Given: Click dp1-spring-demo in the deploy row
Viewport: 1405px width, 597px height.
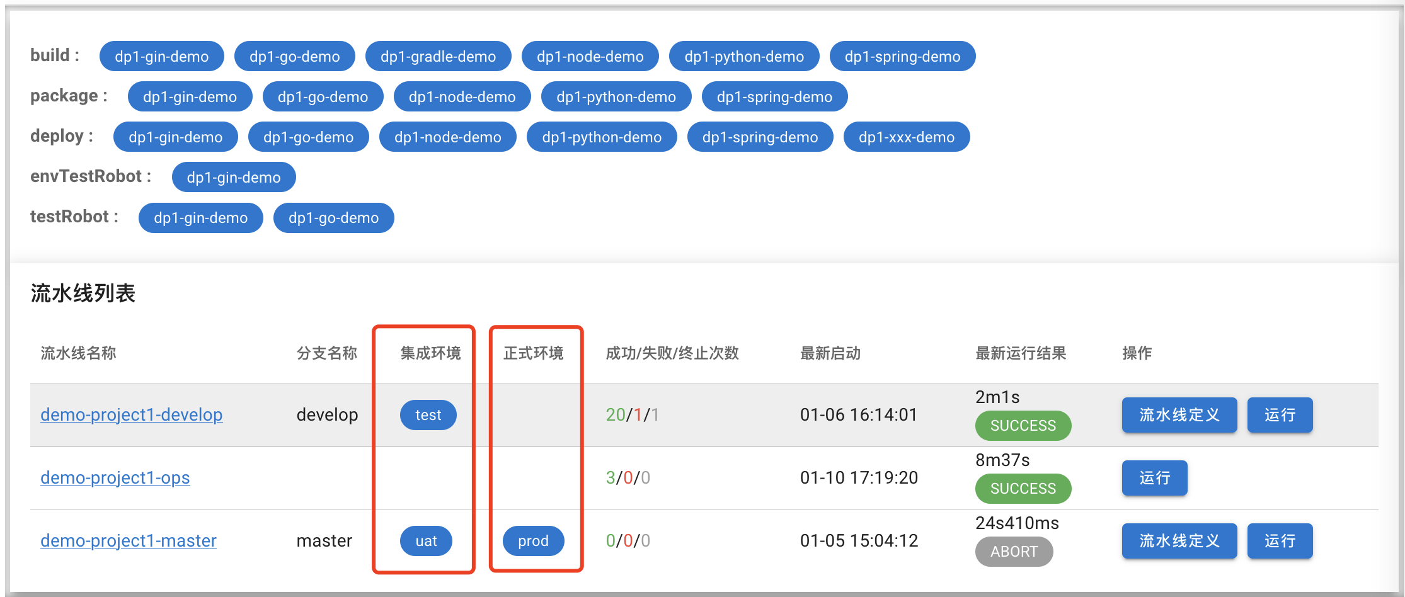Looking at the screenshot, I should pyautogui.click(x=760, y=136).
